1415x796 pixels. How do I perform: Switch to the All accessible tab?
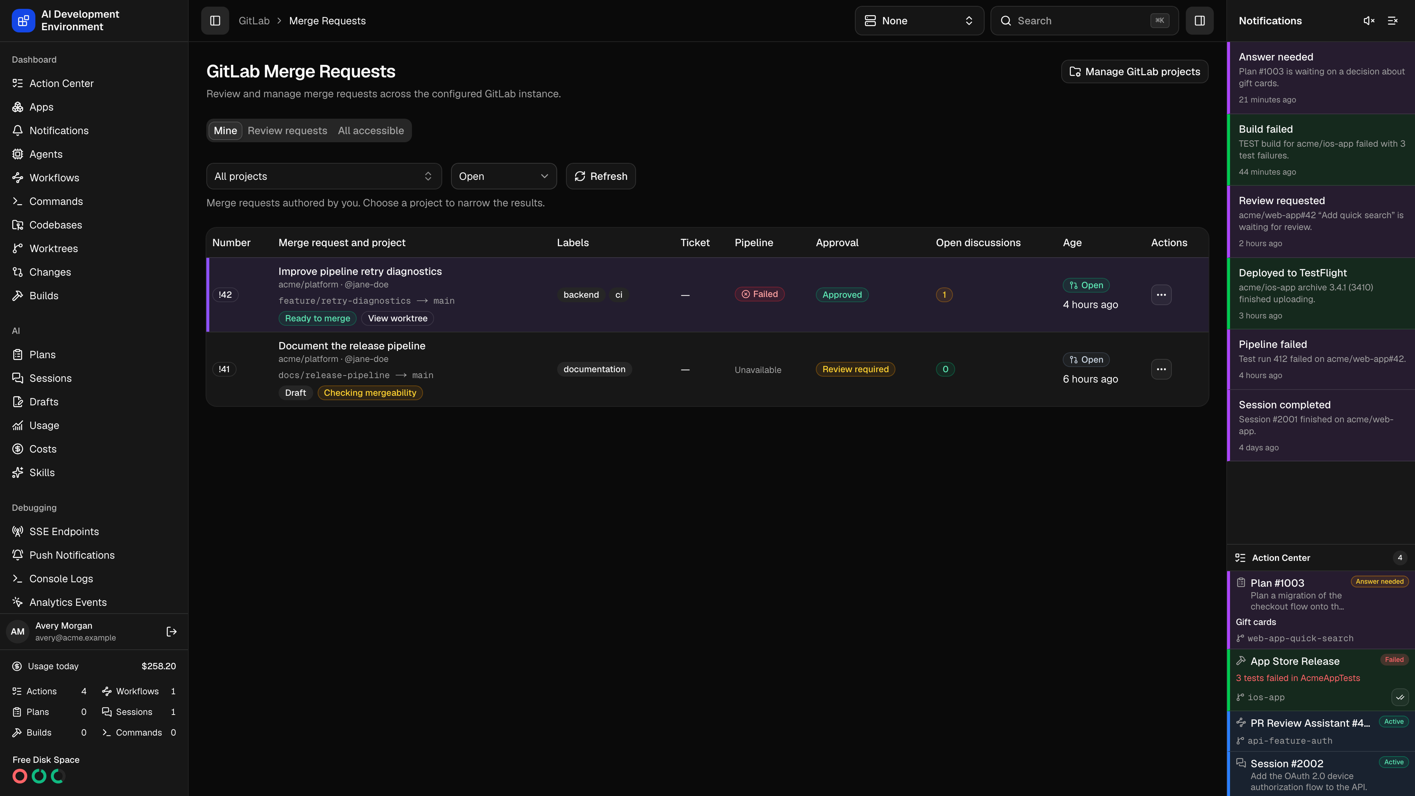pyautogui.click(x=371, y=131)
